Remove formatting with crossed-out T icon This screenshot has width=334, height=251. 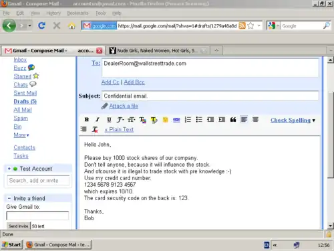[x=95, y=130]
